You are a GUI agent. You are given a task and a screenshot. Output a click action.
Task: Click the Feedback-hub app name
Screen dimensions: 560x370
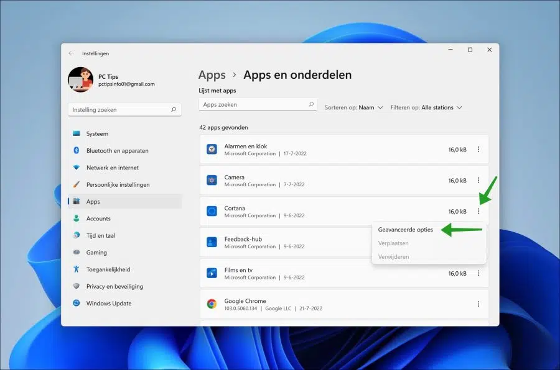tap(243, 239)
